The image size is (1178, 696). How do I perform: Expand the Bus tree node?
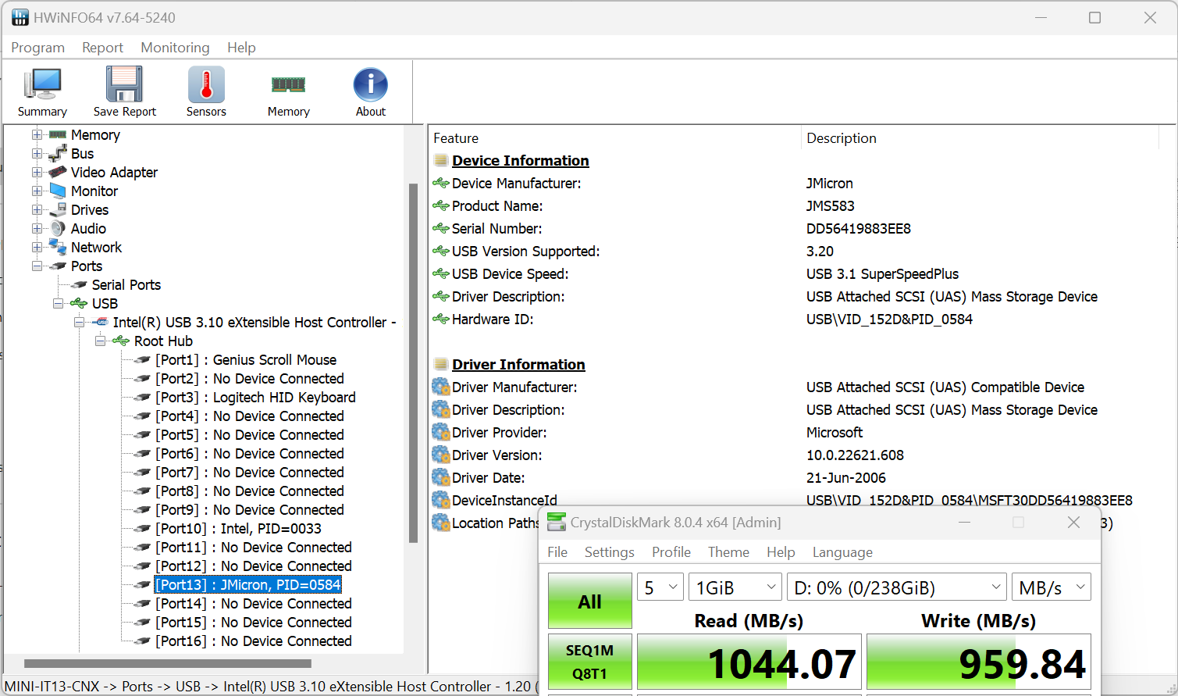tap(37, 154)
